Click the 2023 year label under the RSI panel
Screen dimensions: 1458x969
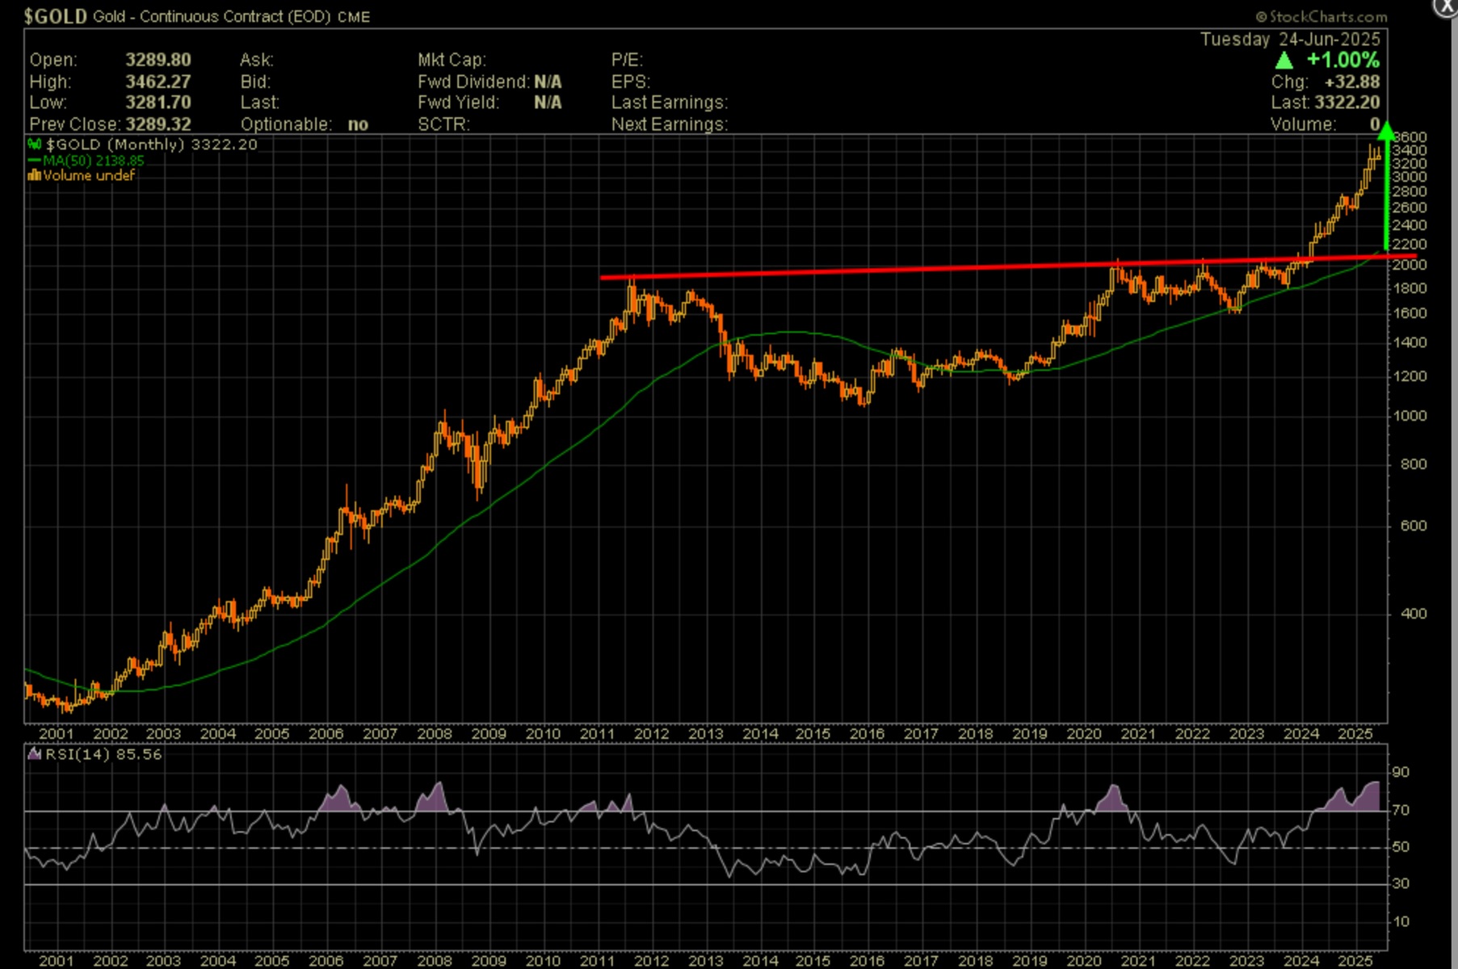(1246, 961)
